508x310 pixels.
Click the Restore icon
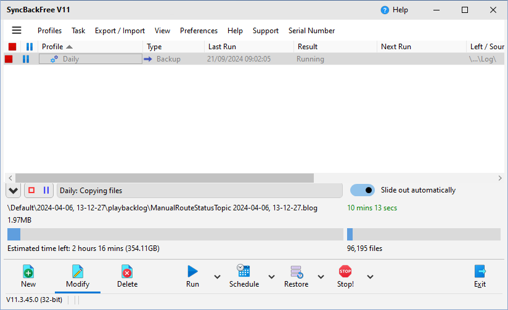coord(296,271)
